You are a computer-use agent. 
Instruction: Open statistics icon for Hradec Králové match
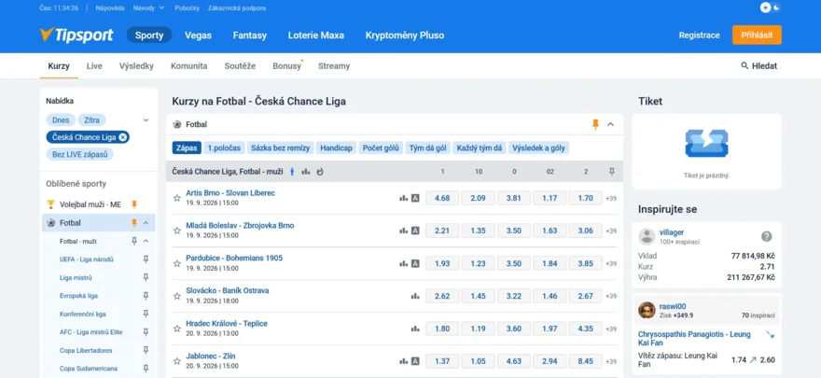tap(415, 329)
